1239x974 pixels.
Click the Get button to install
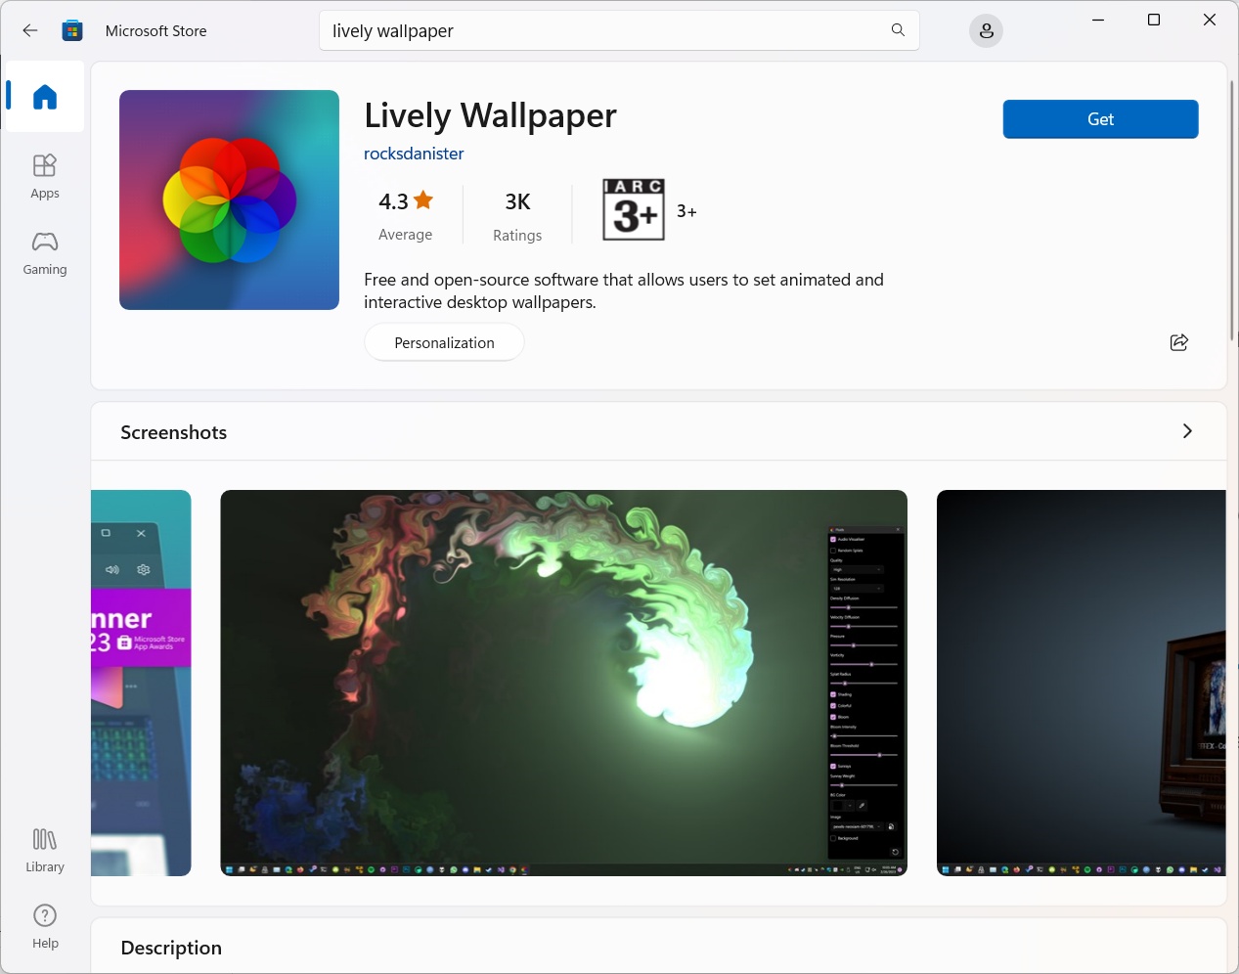click(x=1100, y=119)
